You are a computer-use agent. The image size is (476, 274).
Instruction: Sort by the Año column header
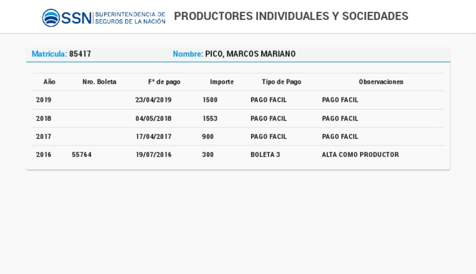(50, 82)
